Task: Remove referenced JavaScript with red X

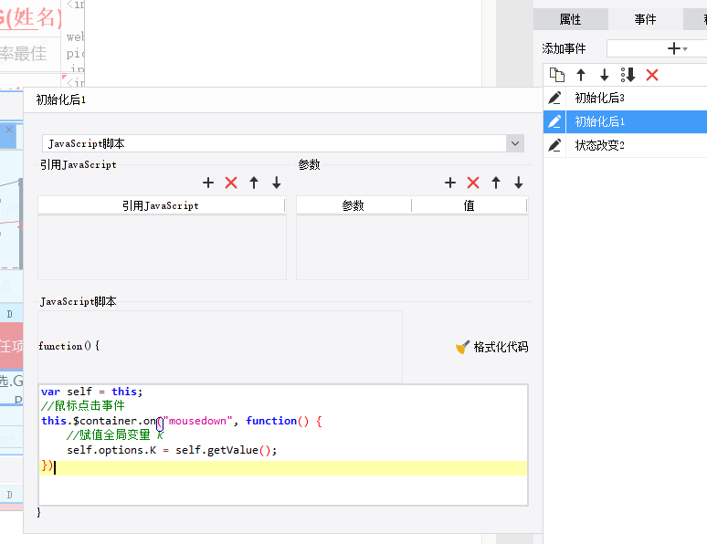Action: click(x=231, y=183)
